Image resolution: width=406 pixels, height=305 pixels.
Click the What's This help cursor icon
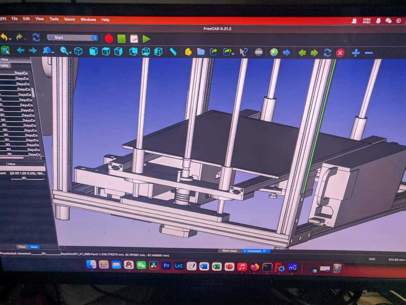(243, 52)
